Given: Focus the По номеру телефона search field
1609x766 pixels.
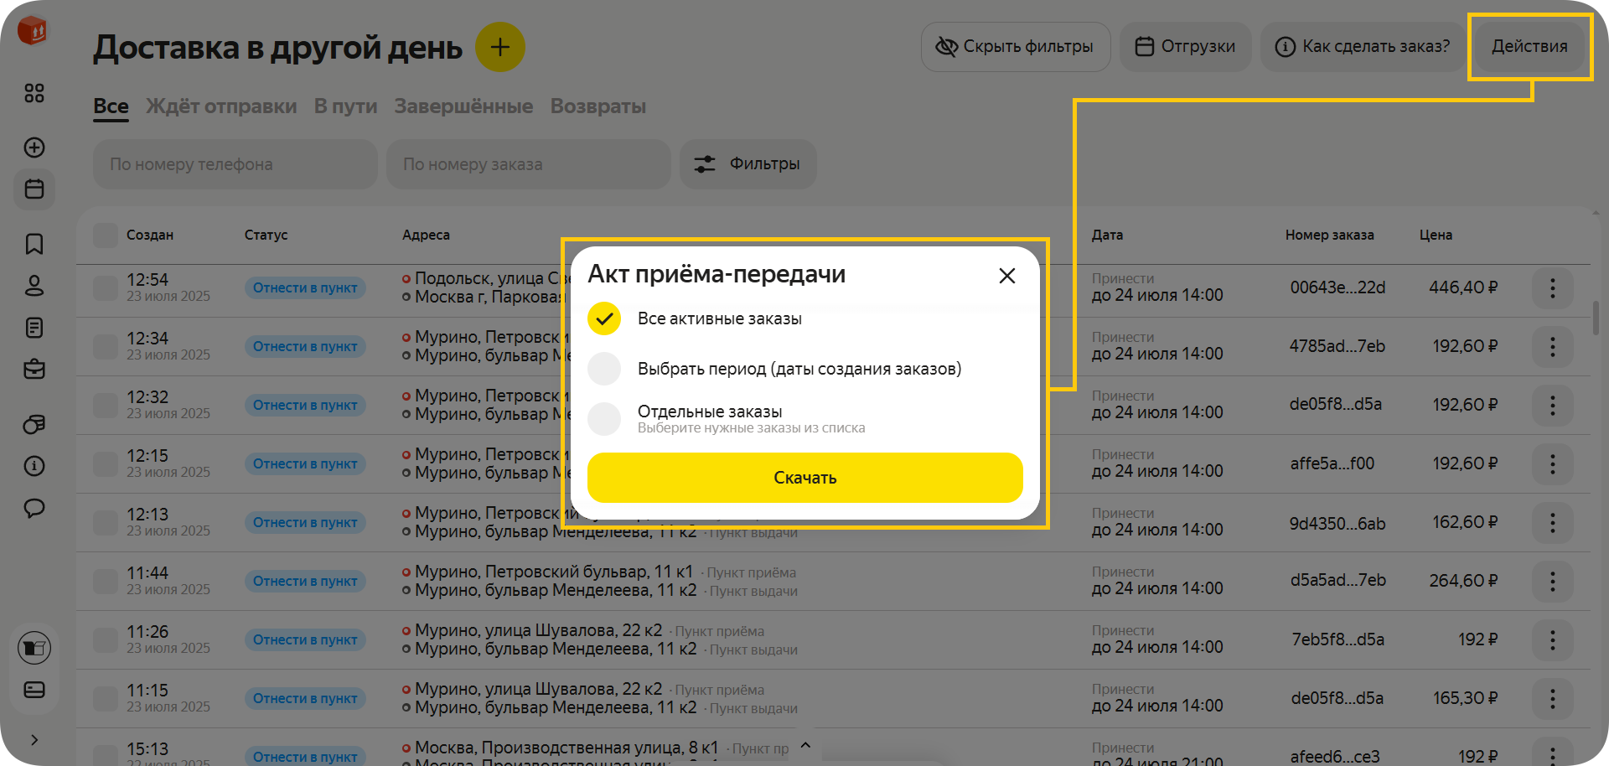Looking at the screenshot, I should tap(235, 164).
